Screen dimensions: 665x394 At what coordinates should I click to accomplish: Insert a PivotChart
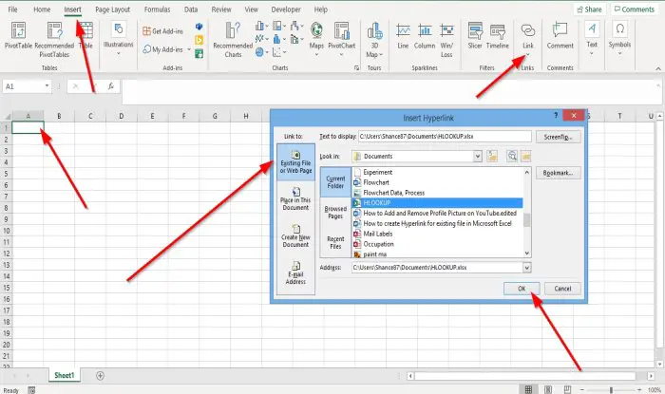pos(341,39)
